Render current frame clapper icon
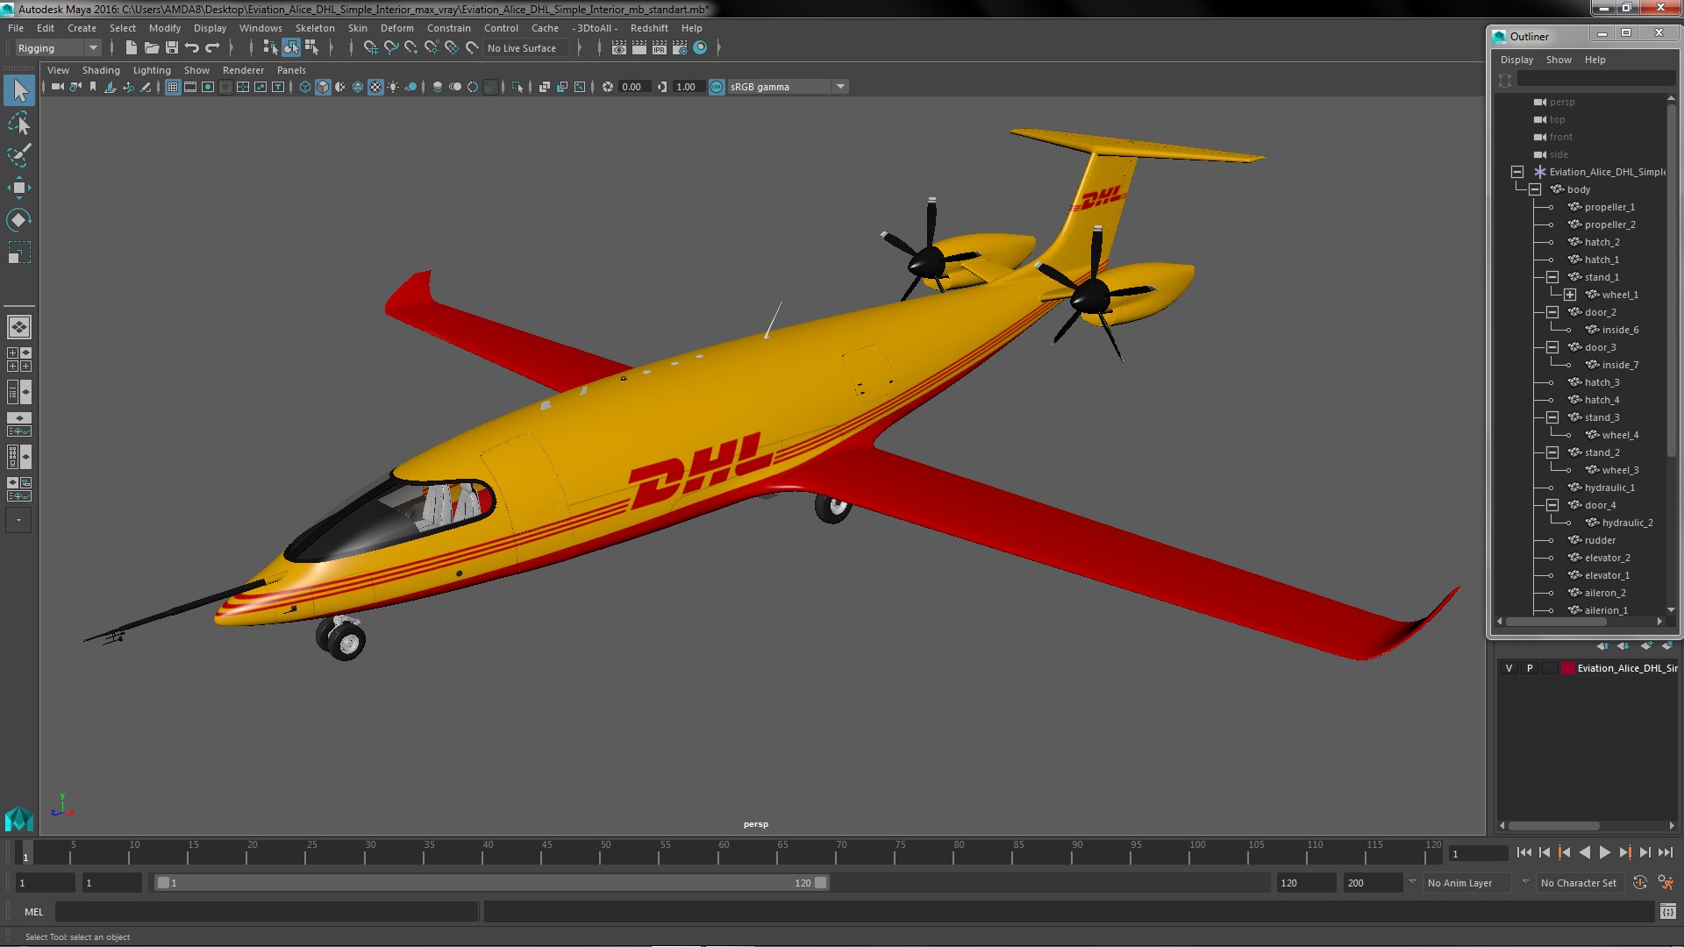Viewport: 1684px width, 947px height. [x=639, y=48]
